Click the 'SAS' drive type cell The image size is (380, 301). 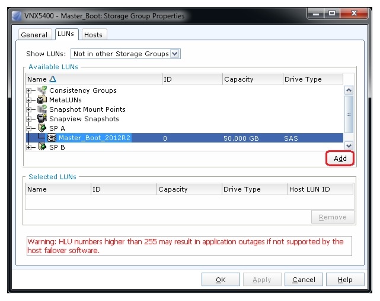[x=291, y=138]
